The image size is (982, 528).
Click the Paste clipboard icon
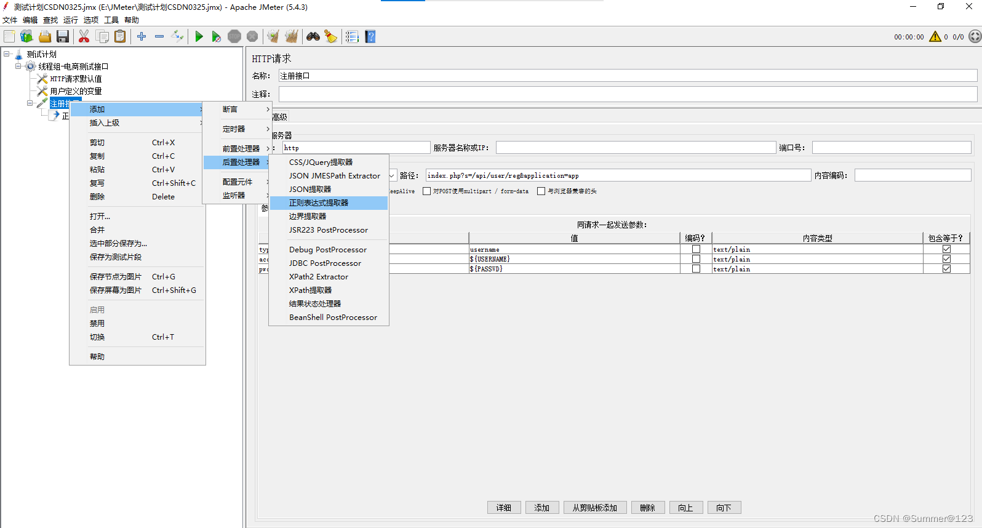pos(120,37)
